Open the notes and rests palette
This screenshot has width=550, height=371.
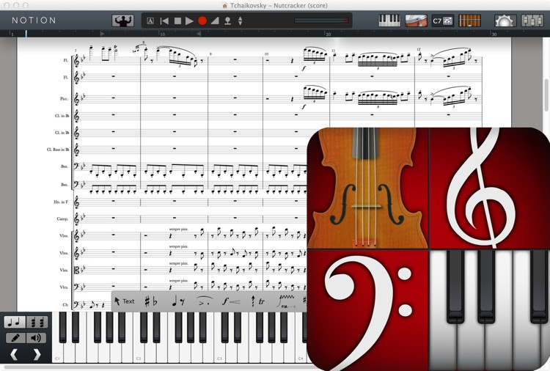[177, 301]
